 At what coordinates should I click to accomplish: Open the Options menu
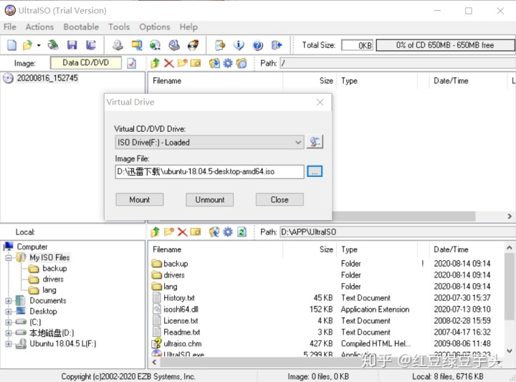154,27
